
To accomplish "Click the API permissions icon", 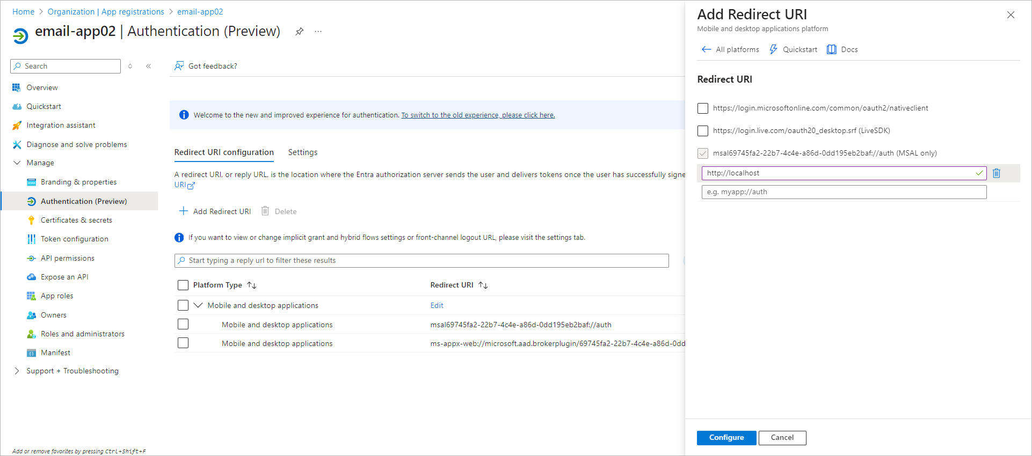I will (x=32, y=258).
